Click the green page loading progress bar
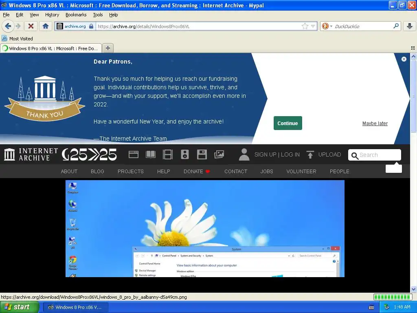The width and height of the screenshot is (417, 313). pyautogui.click(x=393, y=297)
